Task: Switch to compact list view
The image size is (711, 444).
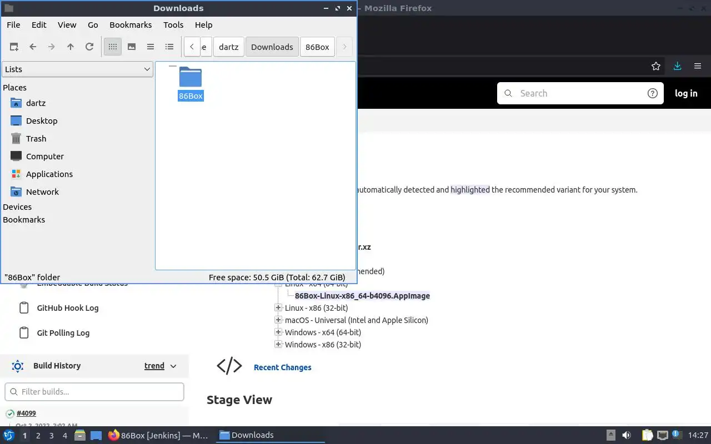Action: coord(151,47)
